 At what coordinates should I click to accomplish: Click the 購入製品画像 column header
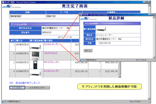pos(36,41)
